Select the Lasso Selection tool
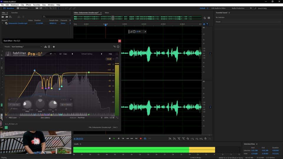 pyautogui.click(x=66, y=8)
